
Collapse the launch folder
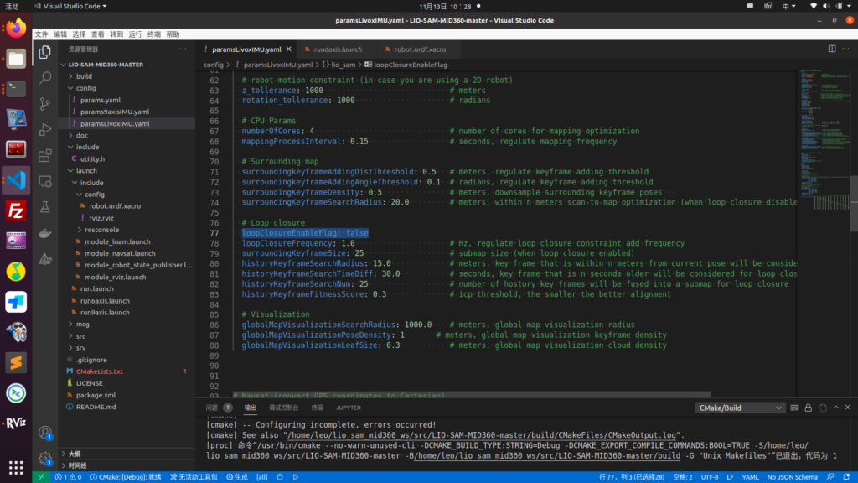click(x=127, y=171)
